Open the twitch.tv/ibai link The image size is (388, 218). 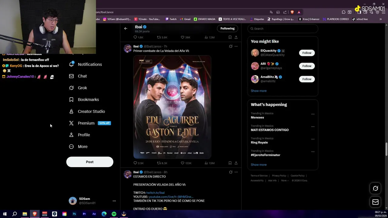point(156,193)
